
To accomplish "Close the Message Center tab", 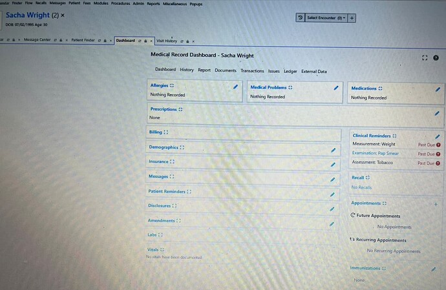I will [x=67, y=40].
